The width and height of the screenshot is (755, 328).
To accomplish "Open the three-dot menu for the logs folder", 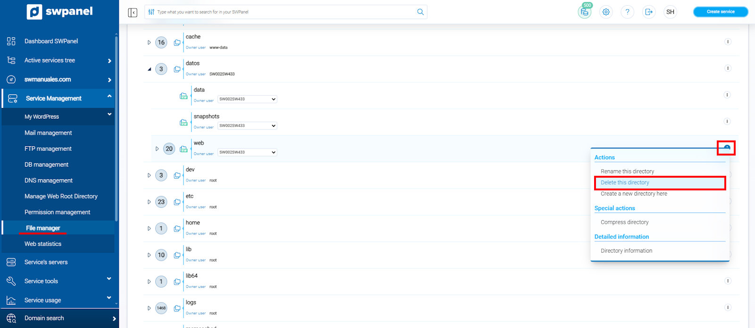I will (728, 307).
